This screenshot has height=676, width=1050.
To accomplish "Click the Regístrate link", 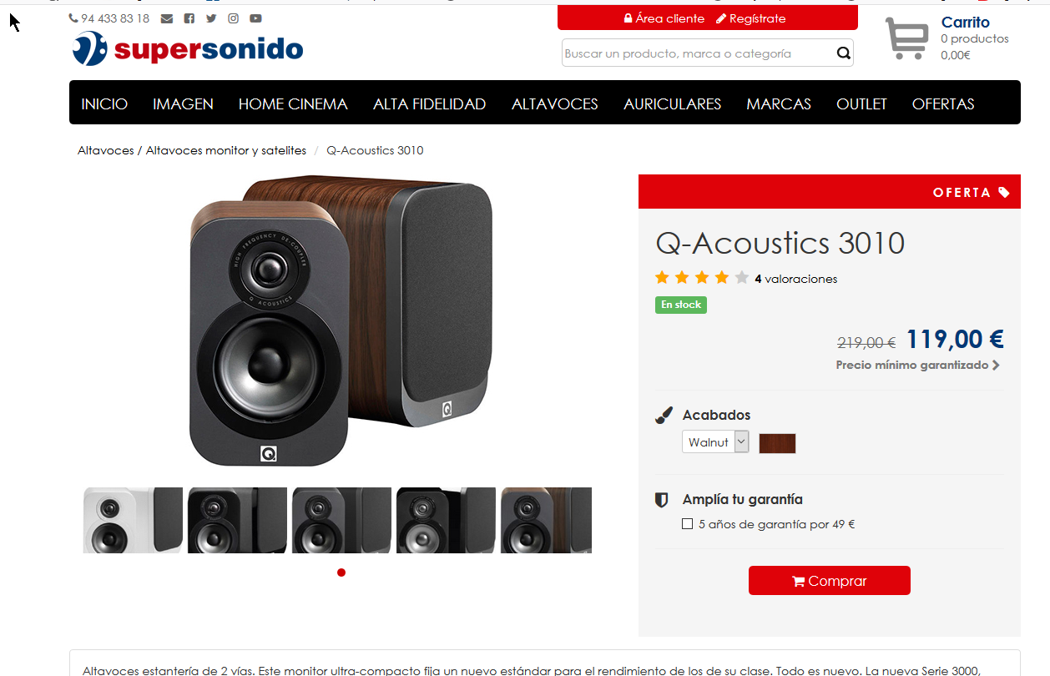I will 751,18.
